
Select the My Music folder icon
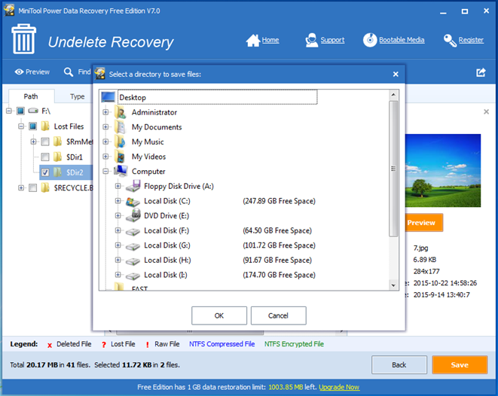[x=121, y=142]
